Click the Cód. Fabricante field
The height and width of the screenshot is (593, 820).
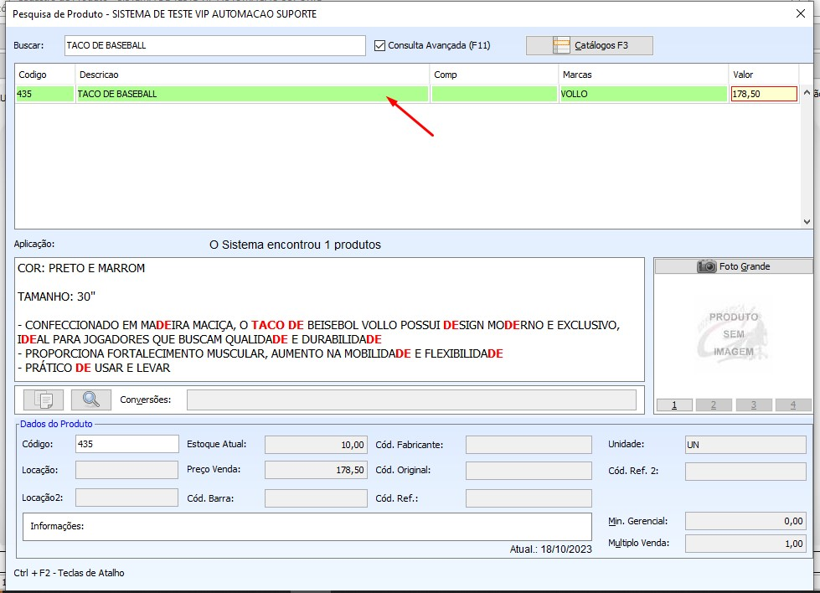(529, 445)
